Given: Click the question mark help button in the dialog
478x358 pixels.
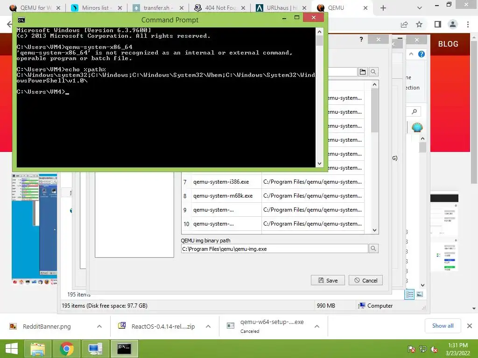Looking at the screenshot, I should point(361,39).
